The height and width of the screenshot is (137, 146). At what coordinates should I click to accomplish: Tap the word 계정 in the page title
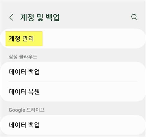coord(27,17)
